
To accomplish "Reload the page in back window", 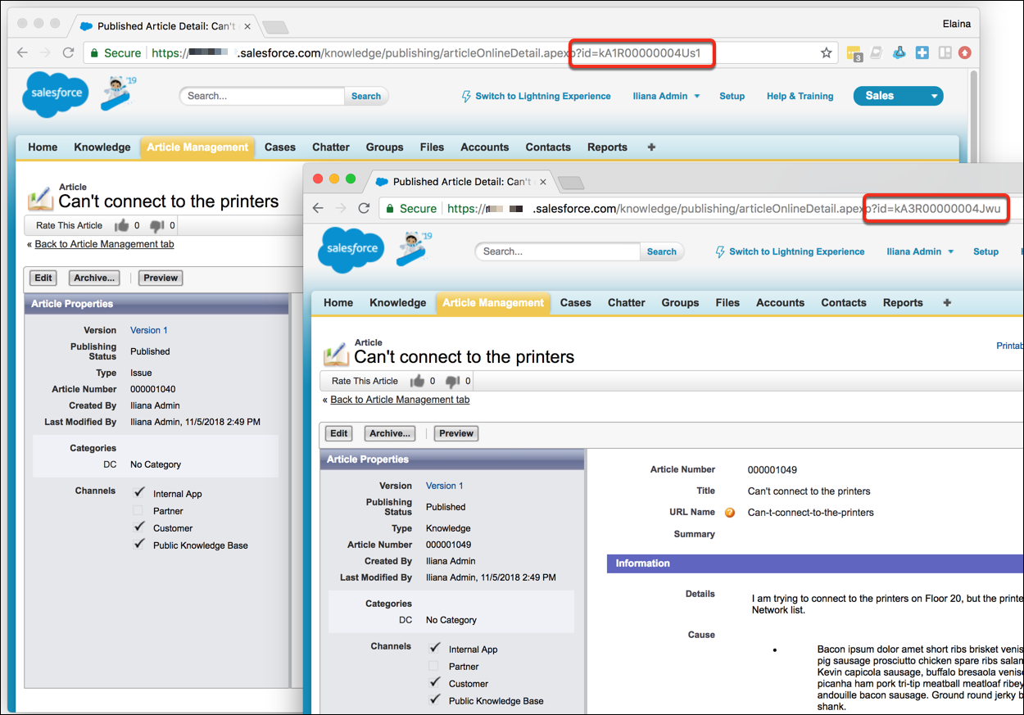I will pos(68,52).
